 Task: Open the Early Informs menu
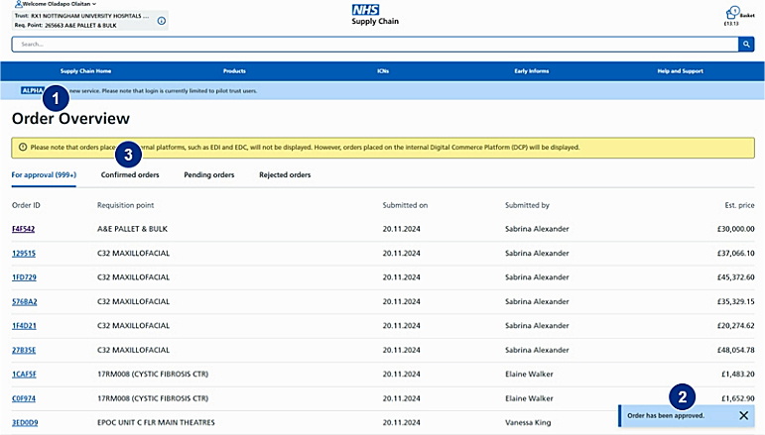click(531, 71)
